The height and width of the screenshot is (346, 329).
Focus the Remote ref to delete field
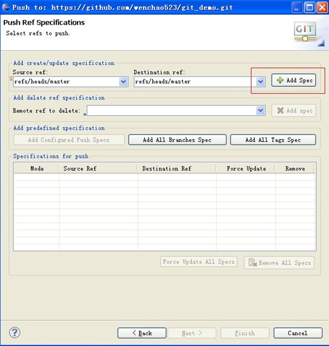(x=172, y=110)
